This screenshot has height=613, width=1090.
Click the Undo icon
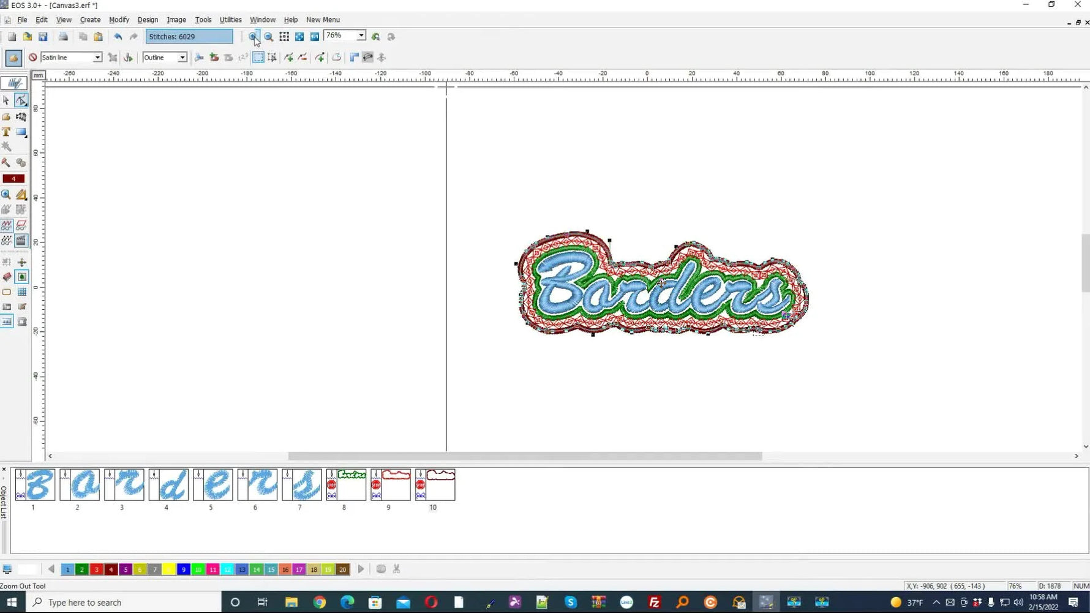pyautogui.click(x=118, y=36)
